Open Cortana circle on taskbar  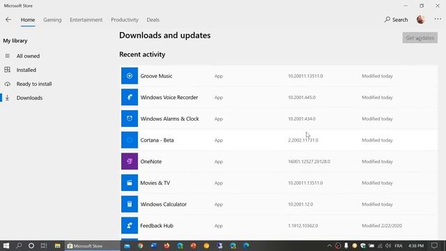point(31,245)
